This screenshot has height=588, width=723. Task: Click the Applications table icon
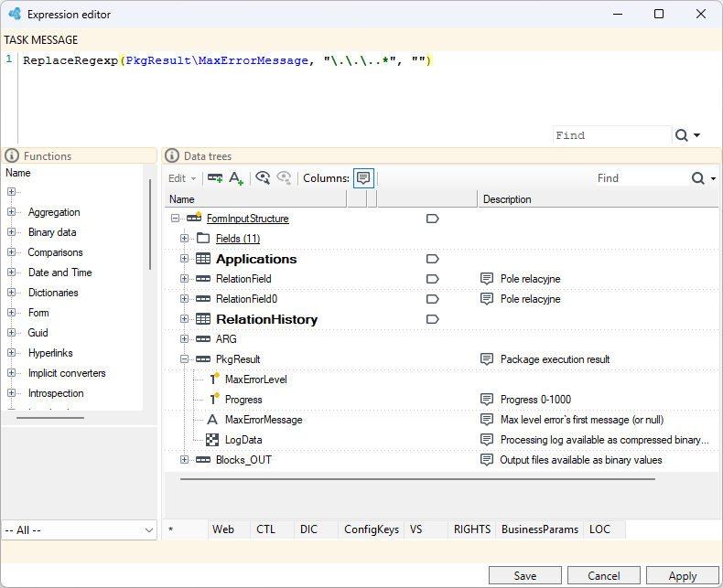pos(203,259)
